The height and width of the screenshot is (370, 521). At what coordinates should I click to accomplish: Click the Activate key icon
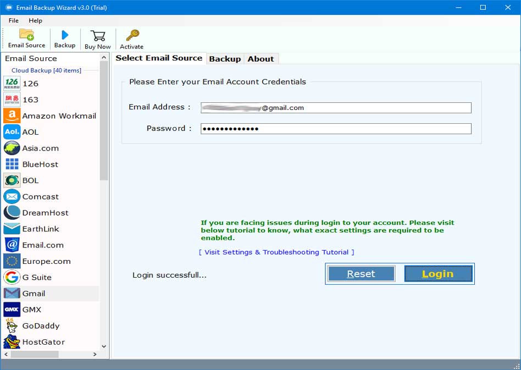132,35
